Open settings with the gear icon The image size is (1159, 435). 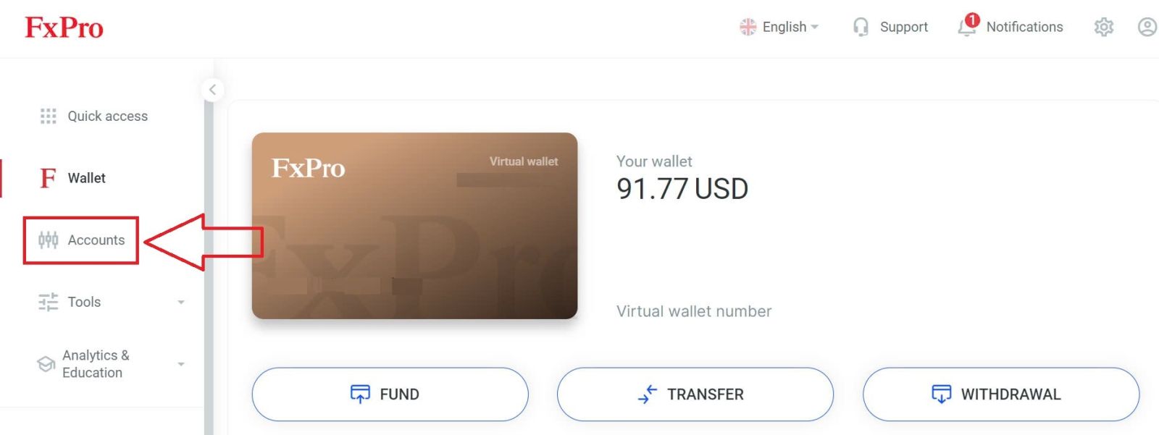coord(1103,27)
